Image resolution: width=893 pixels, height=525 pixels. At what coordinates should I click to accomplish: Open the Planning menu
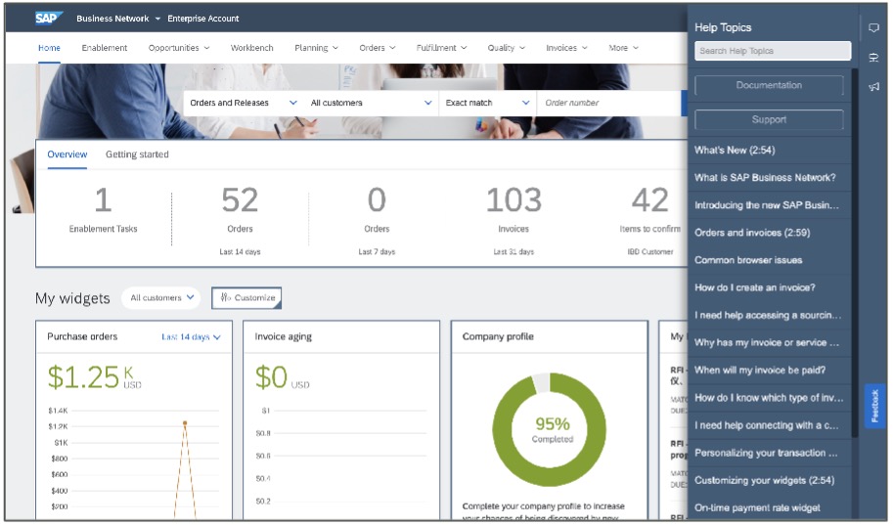316,48
